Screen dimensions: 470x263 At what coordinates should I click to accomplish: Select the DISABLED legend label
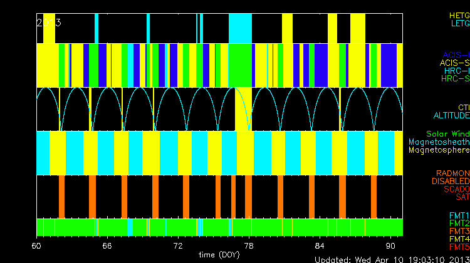tap(450, 181)
